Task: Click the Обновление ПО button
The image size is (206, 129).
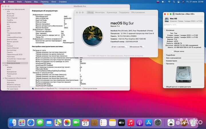Action: click(136, 47)
